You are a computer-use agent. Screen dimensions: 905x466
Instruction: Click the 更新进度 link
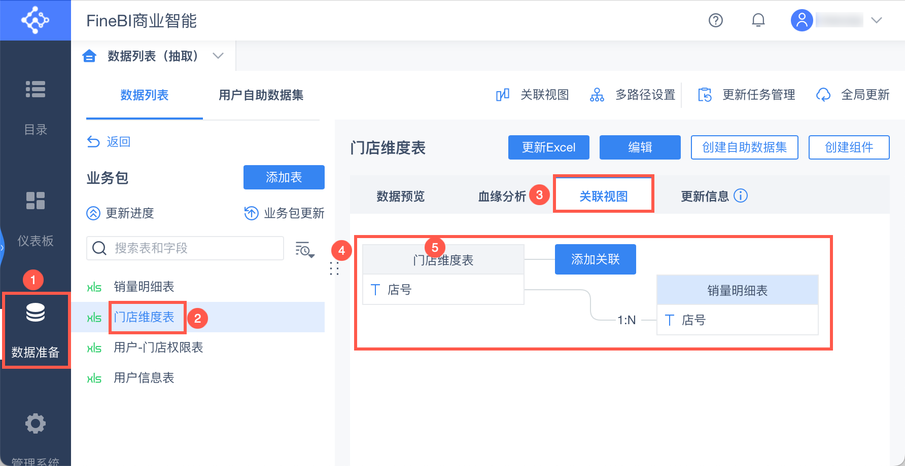click(x=120, y=213)
